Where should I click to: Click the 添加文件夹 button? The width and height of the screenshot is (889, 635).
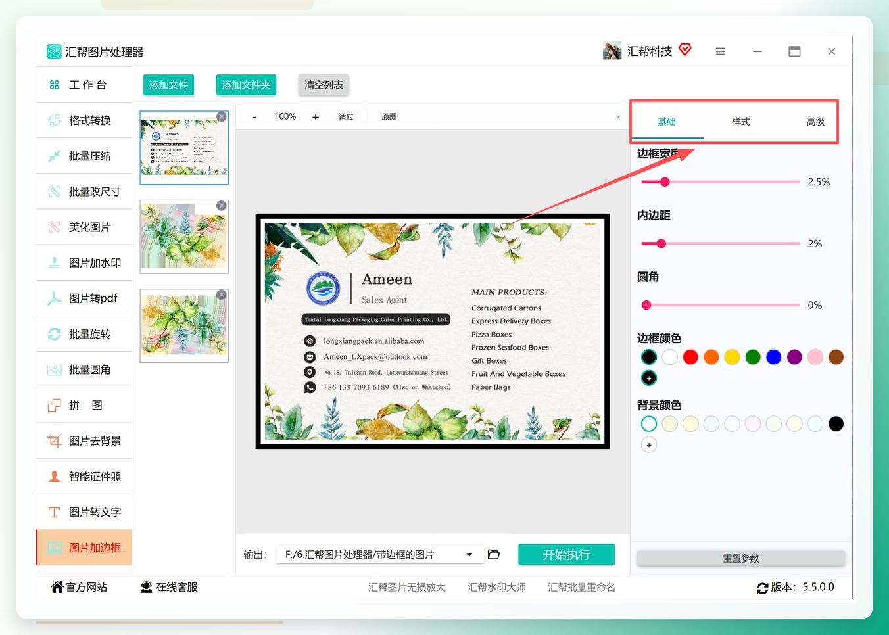[246, 85]
